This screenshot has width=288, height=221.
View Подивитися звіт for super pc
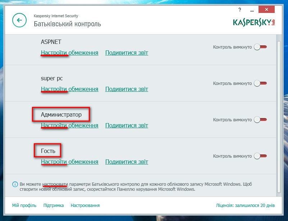pos(127,89)
